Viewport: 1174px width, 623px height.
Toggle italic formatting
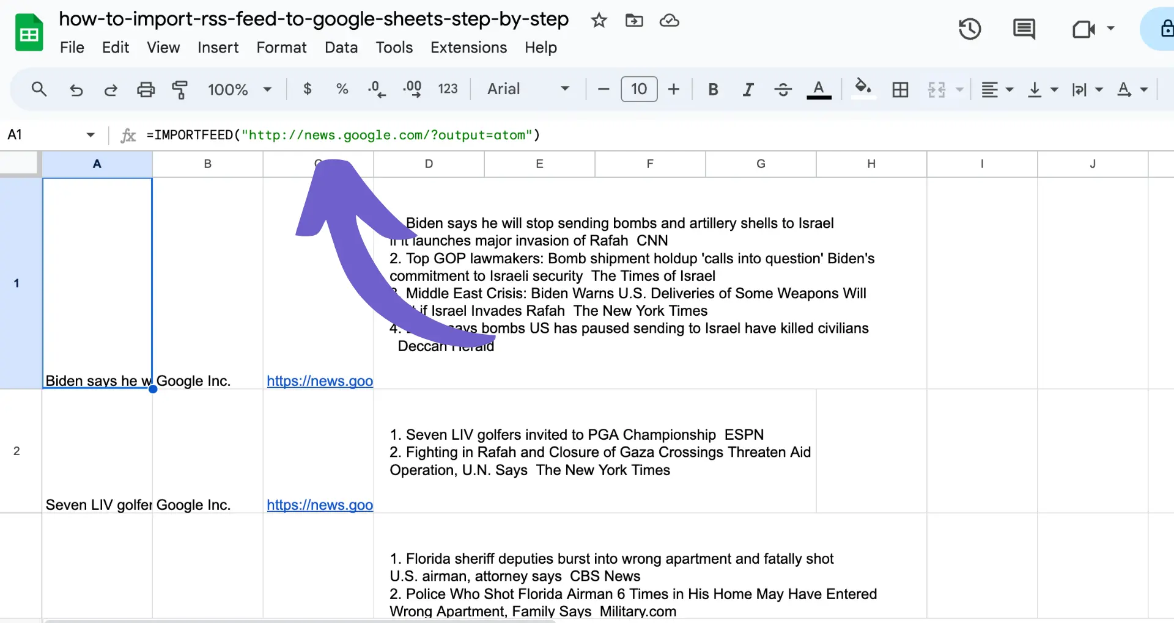[x=748, y=90]
